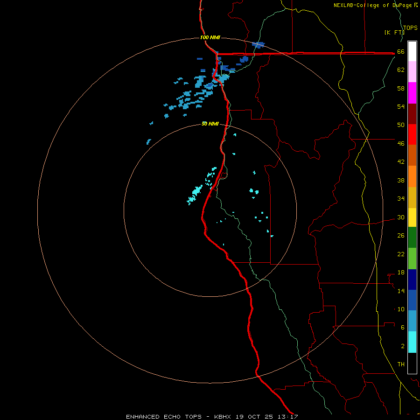Click the navy blue legend swatch
The image size is (420, 420).
412,280
